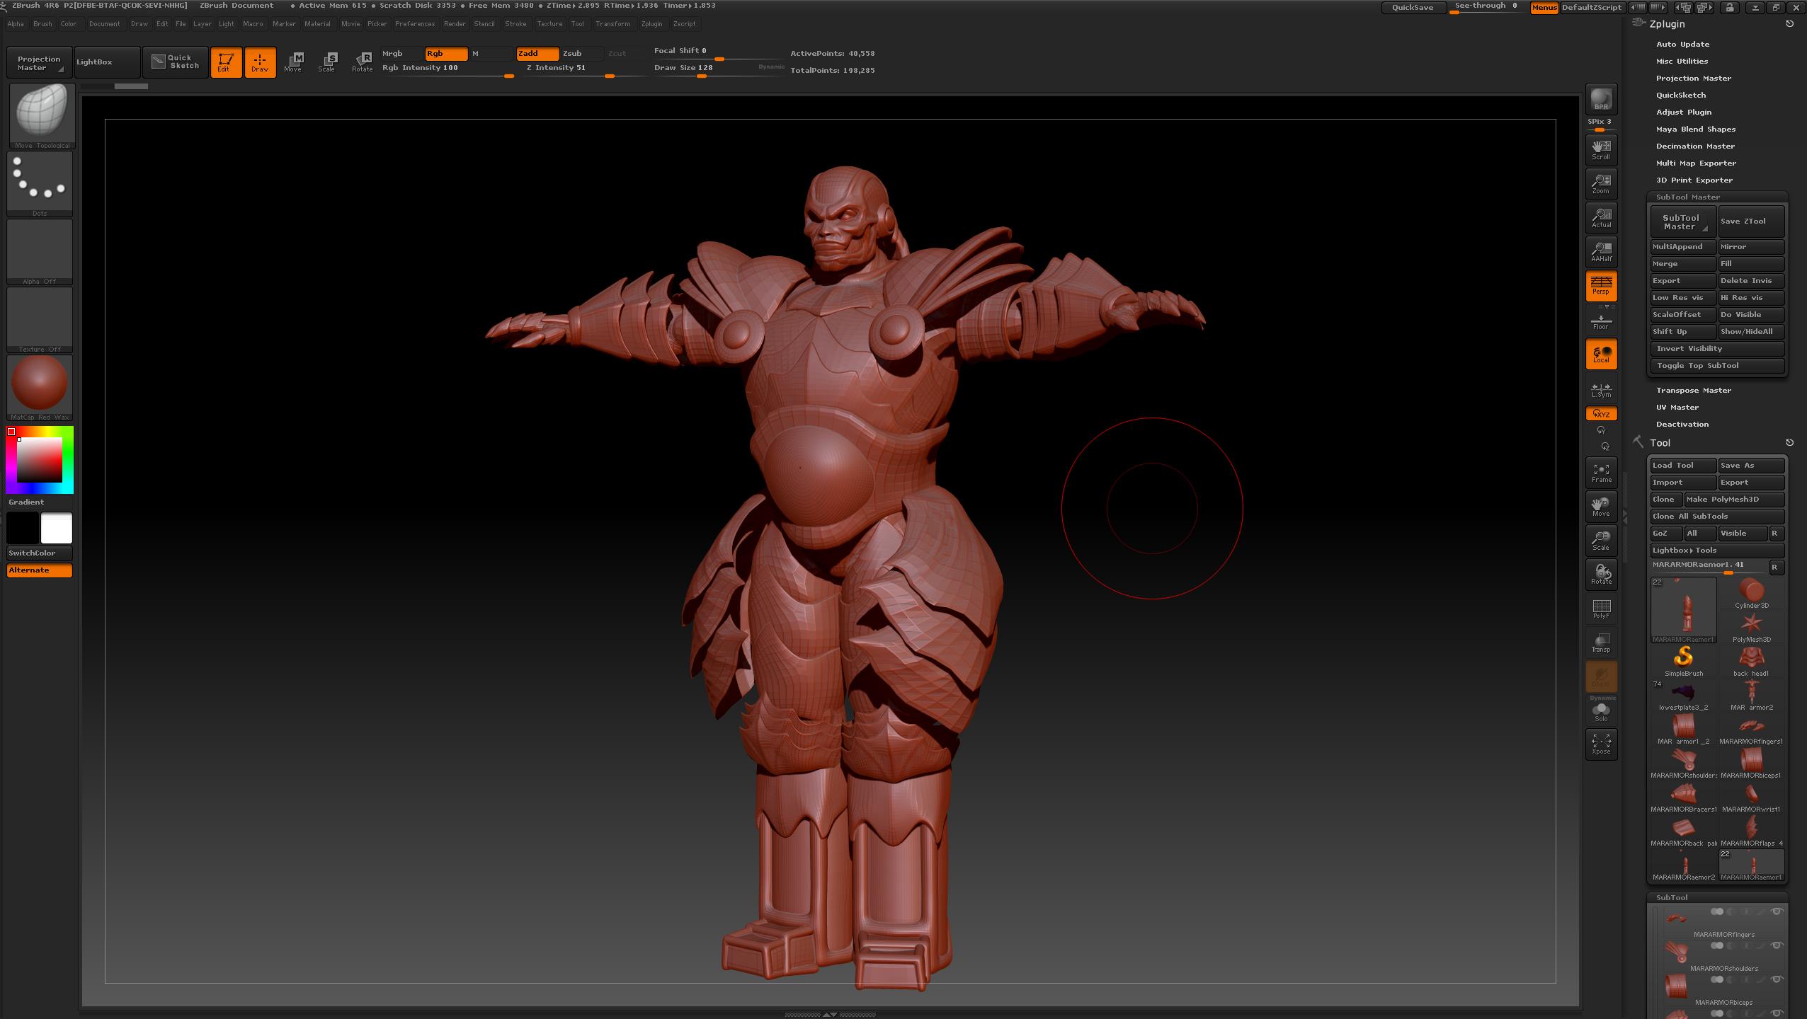Click the Scale tool in top shelf

pyautogui.click(x=326, y=62)
